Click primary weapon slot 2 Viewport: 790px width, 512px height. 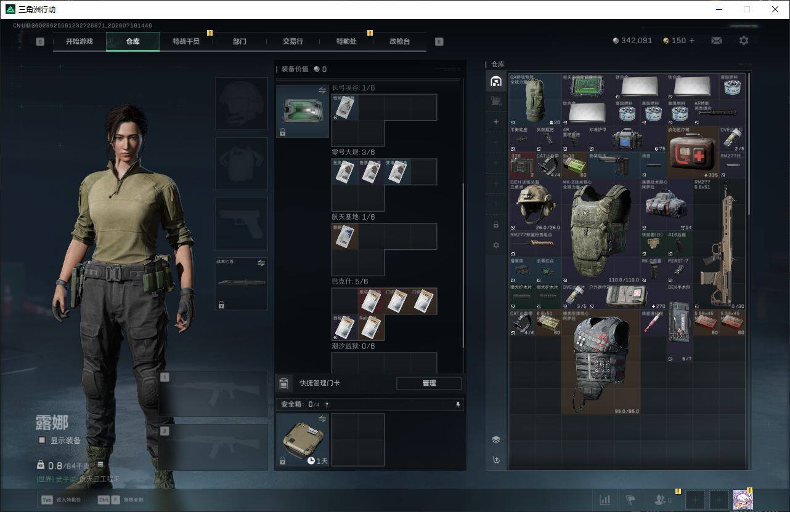coord(213,447)
